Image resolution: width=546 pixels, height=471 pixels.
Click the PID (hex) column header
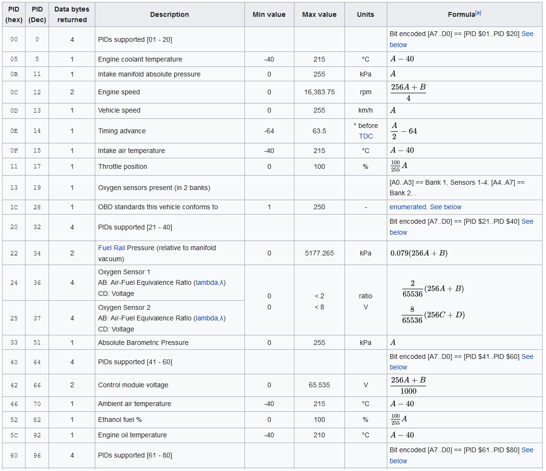pyautogui.click(x=14, y=14)
